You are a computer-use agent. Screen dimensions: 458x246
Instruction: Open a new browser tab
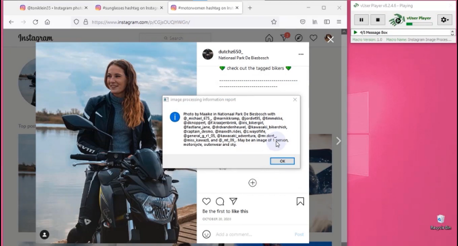tap(250, 8)
